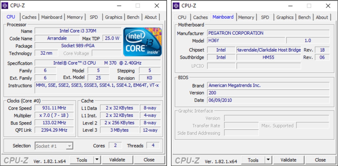Click Technology value 32 nm
This screenshot has width=338, height=166.
click(46, 53)
